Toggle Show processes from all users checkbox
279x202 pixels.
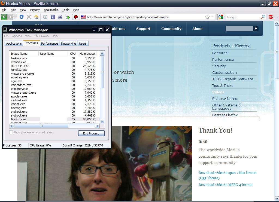[x=11, y=132]
